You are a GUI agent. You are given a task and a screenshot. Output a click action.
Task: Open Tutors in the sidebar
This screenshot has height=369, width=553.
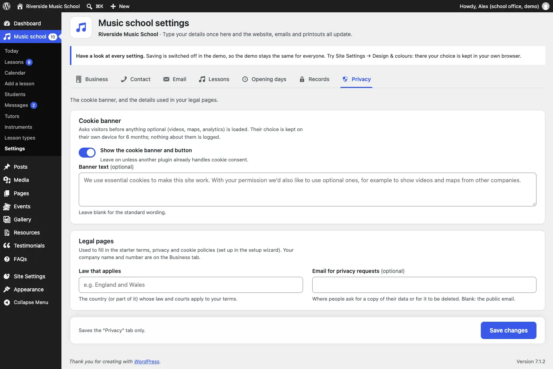[31, 116]
